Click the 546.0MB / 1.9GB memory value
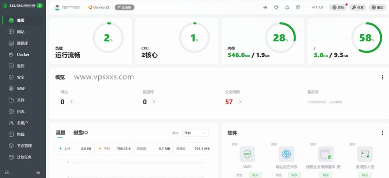The height and width of the screenshot is (178, 389). (x=248, y=55)
